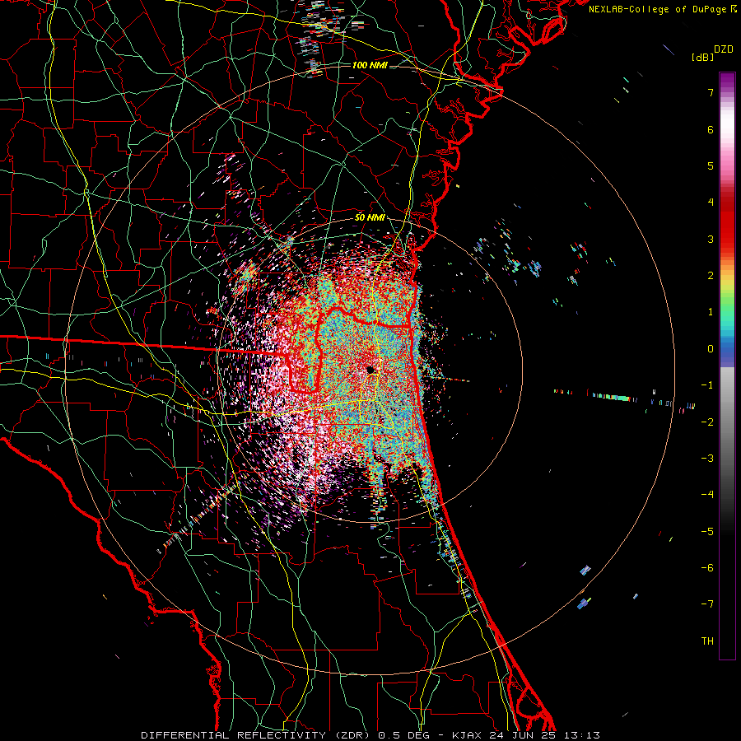Click the KJAX radar site identifier
This screenshot has width=741, height=741.
tap(467, 735)
